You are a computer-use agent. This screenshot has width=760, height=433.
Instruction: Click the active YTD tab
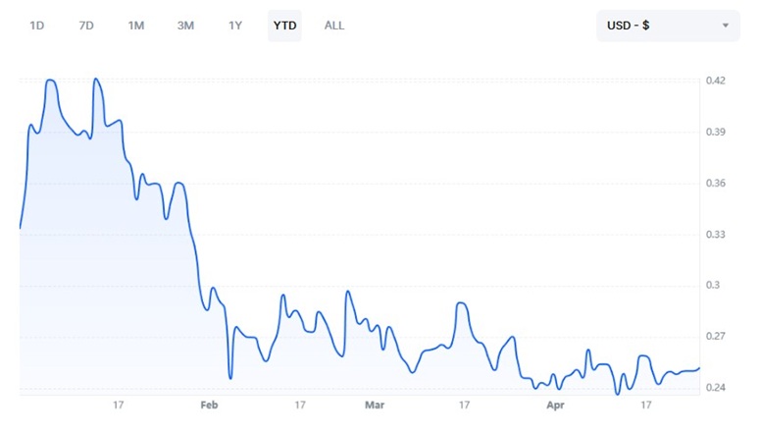[284, 26]
